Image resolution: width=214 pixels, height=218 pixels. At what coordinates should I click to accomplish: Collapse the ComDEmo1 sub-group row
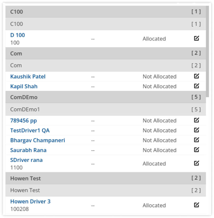click(106, 109)
